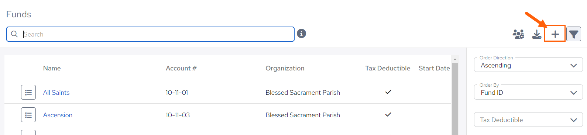
Task: Open the Ascension fund link
Action: click(58, 115)
